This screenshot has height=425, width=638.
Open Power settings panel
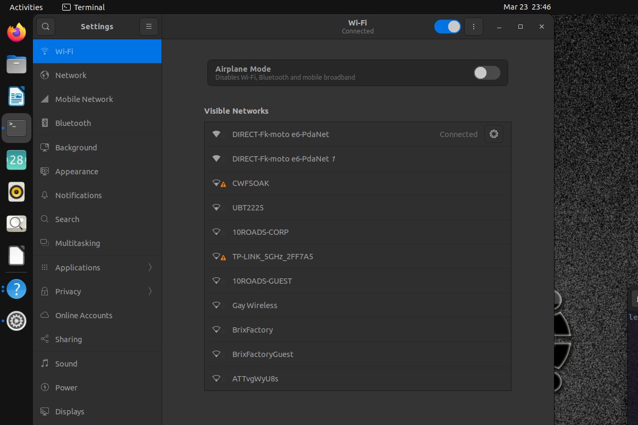coord(97,388)
